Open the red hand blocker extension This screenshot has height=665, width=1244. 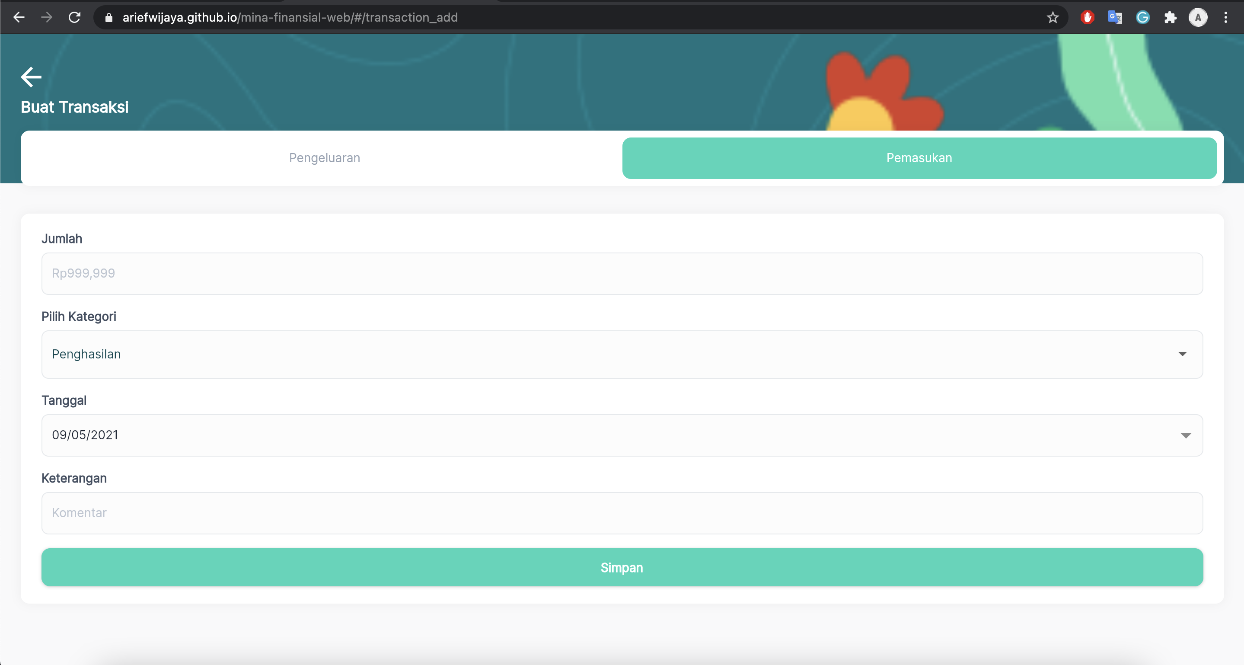point(1087,17)
